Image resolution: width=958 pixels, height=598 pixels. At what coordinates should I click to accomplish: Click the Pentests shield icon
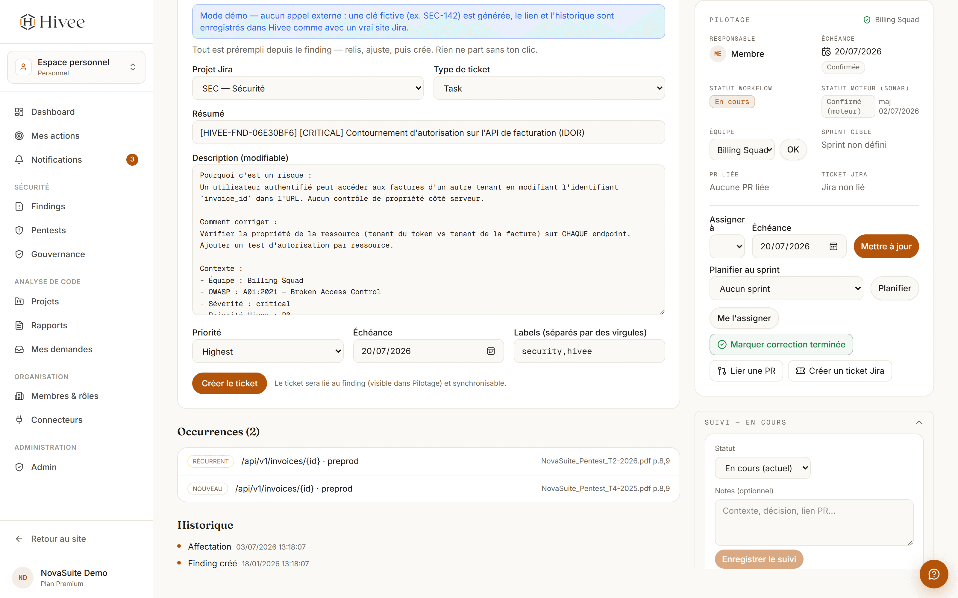(19, 230)
